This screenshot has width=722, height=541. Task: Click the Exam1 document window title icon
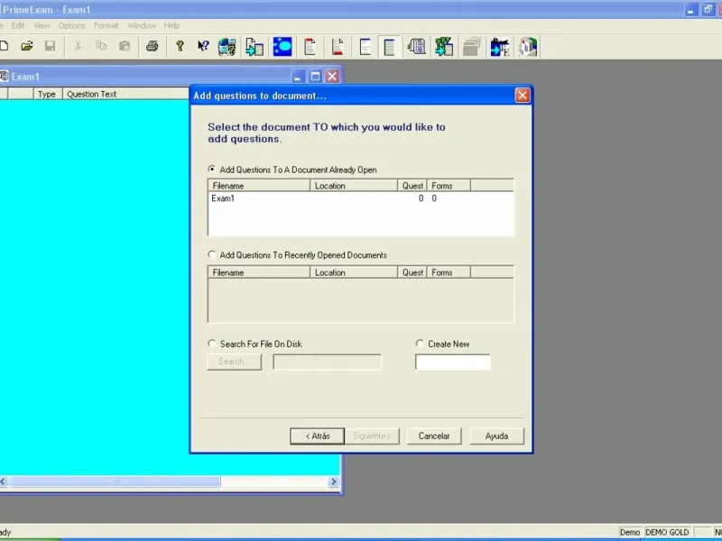coord(5,76)
